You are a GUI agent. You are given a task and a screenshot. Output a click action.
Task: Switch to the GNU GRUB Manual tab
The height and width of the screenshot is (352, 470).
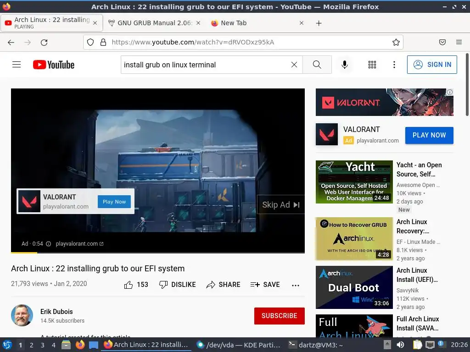[154, 23]
